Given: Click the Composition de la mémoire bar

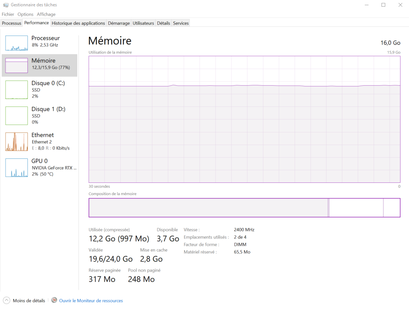Looking at the screenshot, I should [244, 208].
